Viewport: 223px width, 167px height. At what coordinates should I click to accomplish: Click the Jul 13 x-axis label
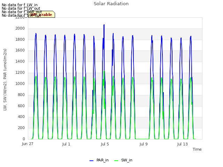pos(182,144)
